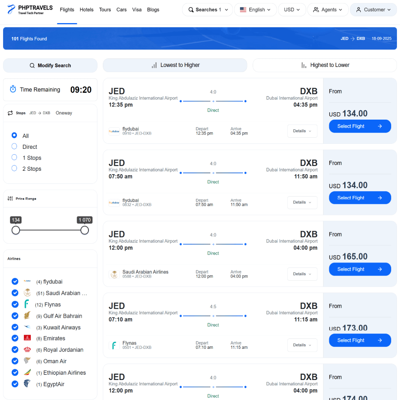Viewport: 400px width, 400px height.
Task: Open the Visa menu item
Action: click(137, 10)
